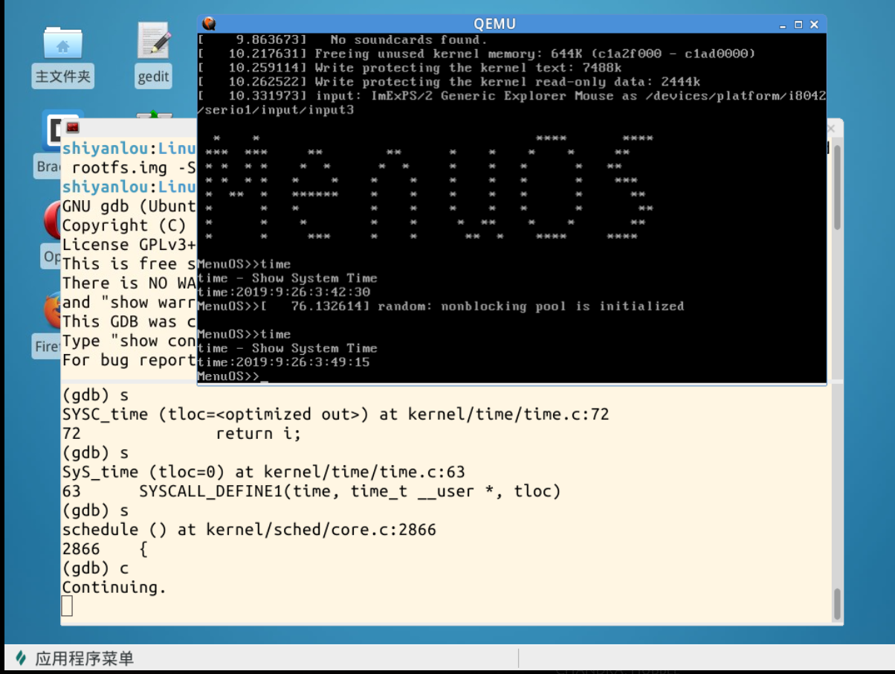Click the leaf icon in the taskbar

coord(21,658)
